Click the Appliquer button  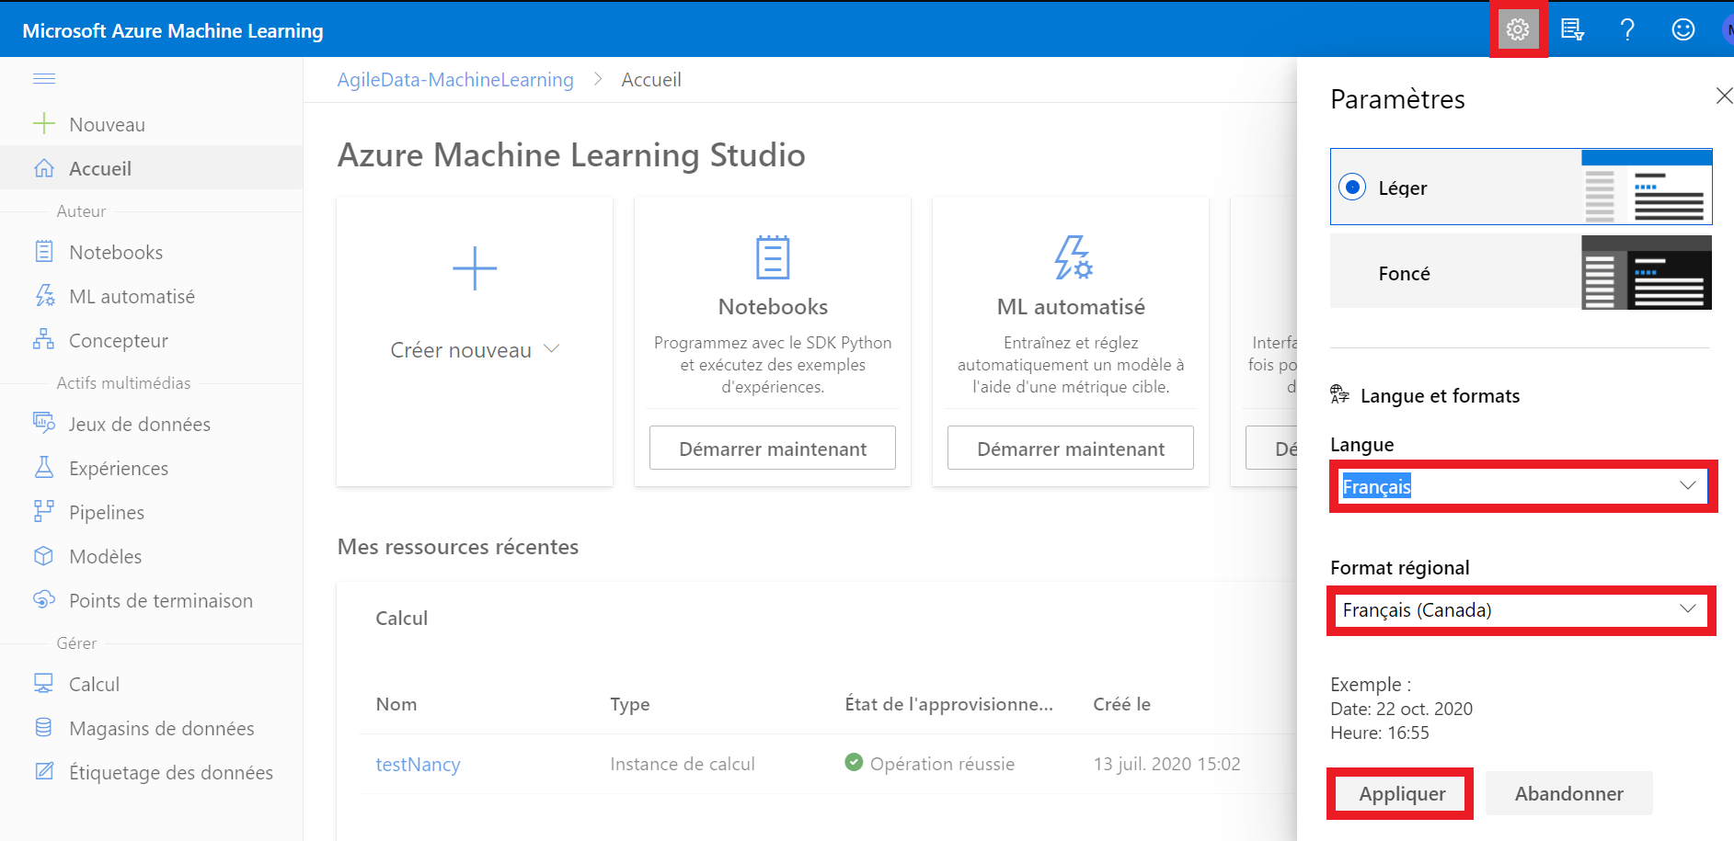(1402, 793)
